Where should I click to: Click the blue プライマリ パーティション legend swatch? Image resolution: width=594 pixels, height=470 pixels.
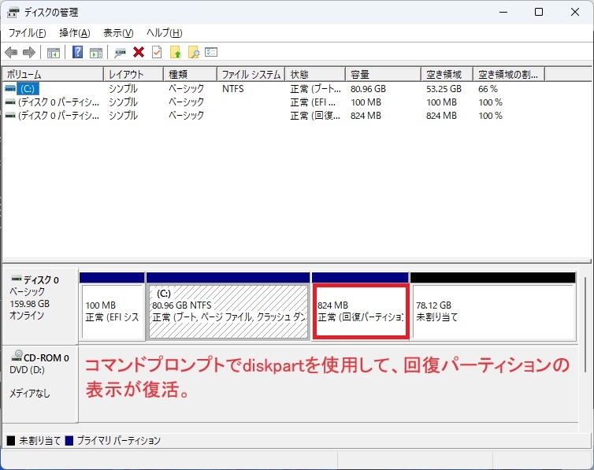(x=69, y=441)
